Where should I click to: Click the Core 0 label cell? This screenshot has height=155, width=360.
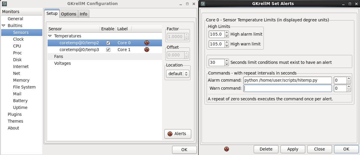[x=124, y=43]
